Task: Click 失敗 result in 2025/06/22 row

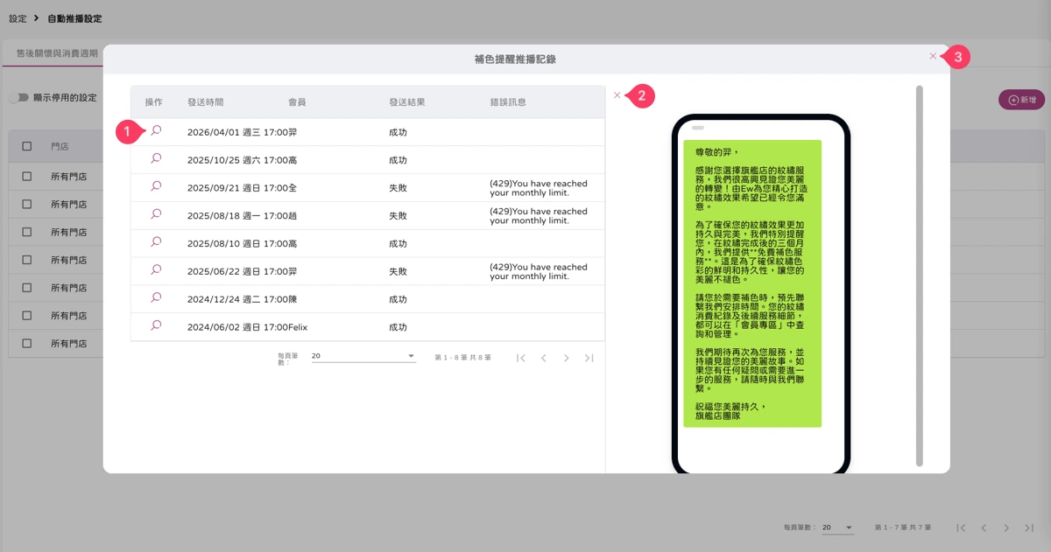Action: pyautogui.click(x=398, y=272)
